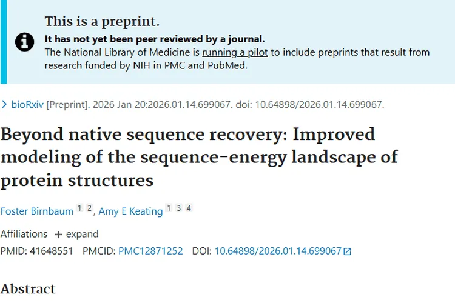Open the "running a pilot" link
Viewport: 455px width, 303px height.
click(x=235, y=52)
